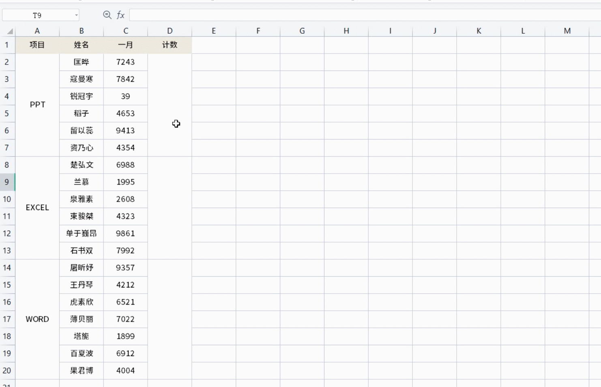Select row 9 header
The width and height of the screenshot is (601, 387).
tap(7, 182)
